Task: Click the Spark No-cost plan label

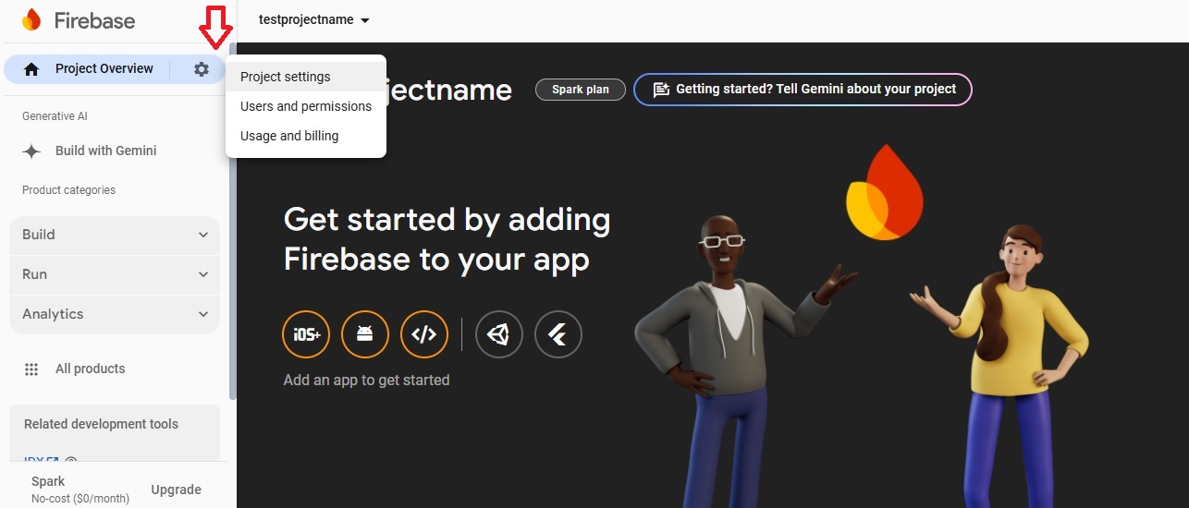Action: pyautogui.click(x=80, y=490)
